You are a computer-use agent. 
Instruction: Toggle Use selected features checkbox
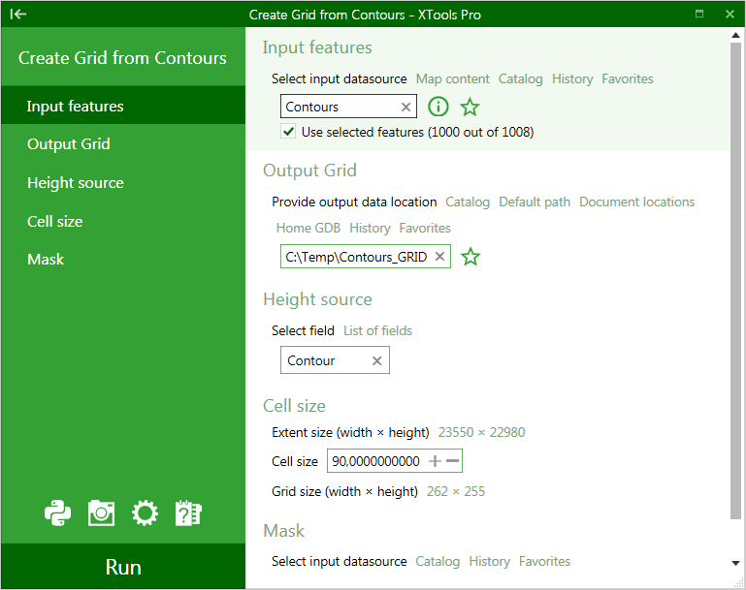(288, 131)
